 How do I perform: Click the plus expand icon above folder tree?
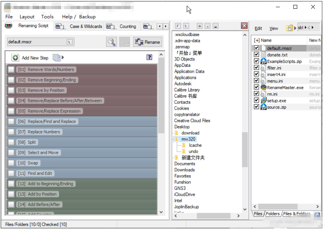point(200,26)
